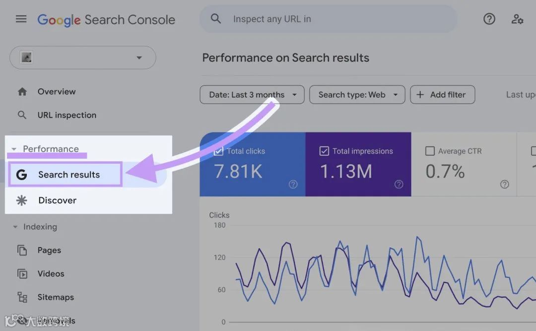Open the Search type: Web dropdown
Image resolution: width=536 pixels, height=331 pixels.
357,95
